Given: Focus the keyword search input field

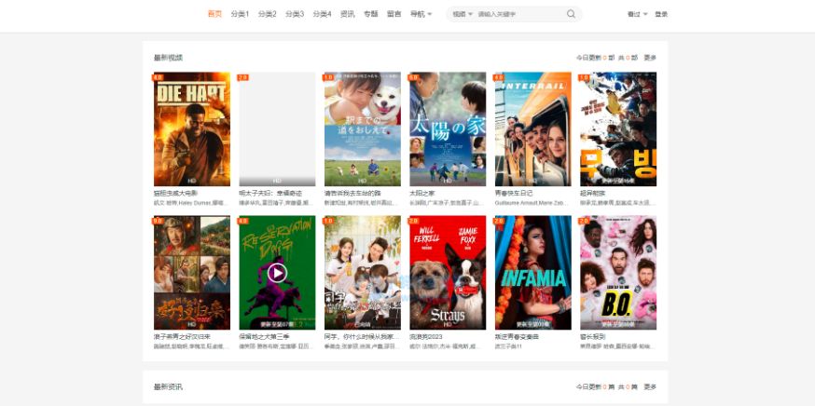Looking at the screenshot, I should point(519,14).
